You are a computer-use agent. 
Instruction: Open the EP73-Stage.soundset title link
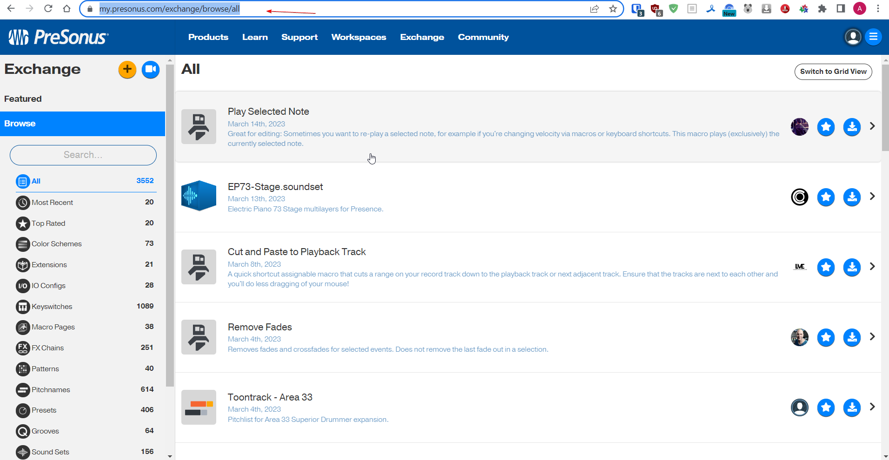pyautogui.click(x=275, y=187)
